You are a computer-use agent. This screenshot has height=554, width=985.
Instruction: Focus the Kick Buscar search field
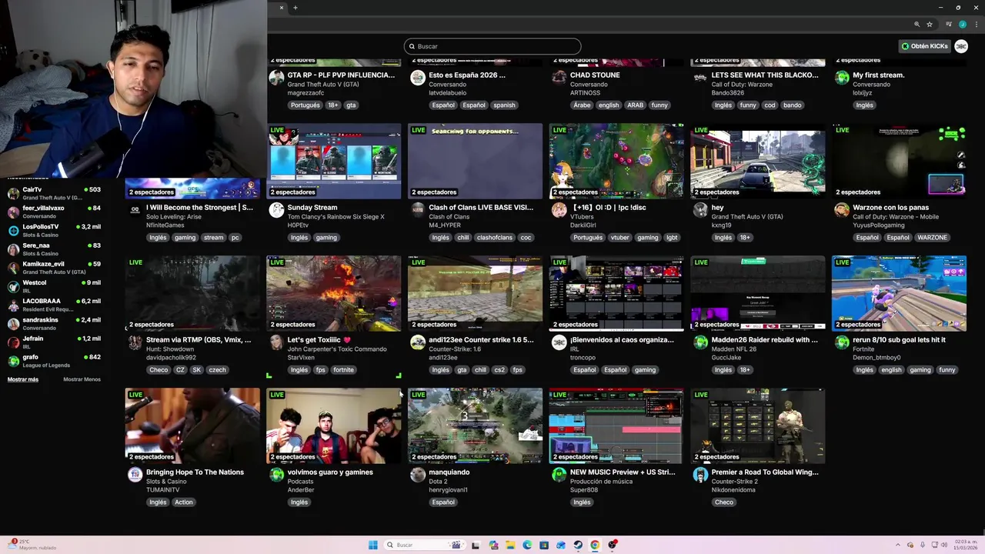[492, 46]
